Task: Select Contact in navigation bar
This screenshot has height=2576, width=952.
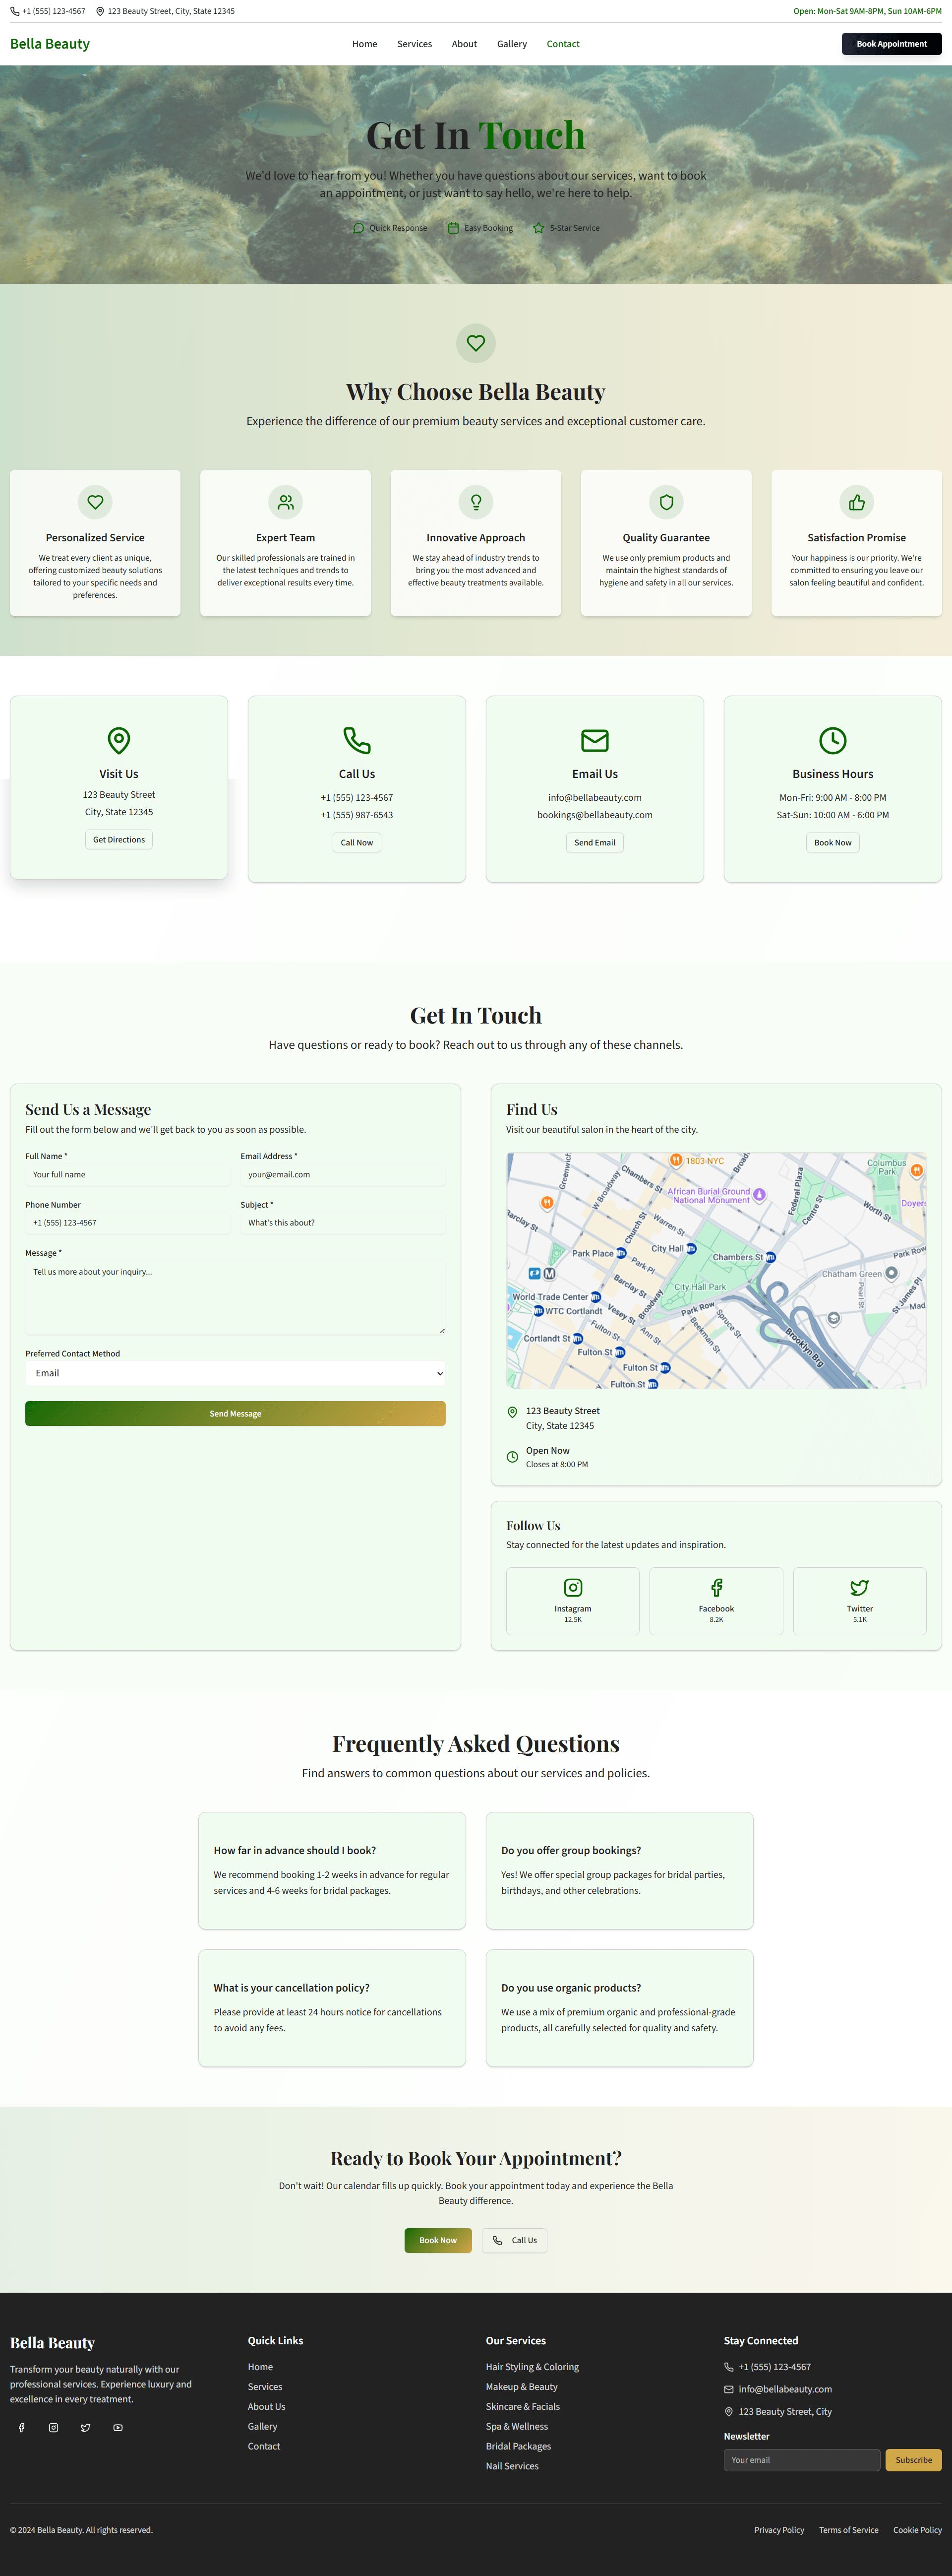Action: (563, 44)
